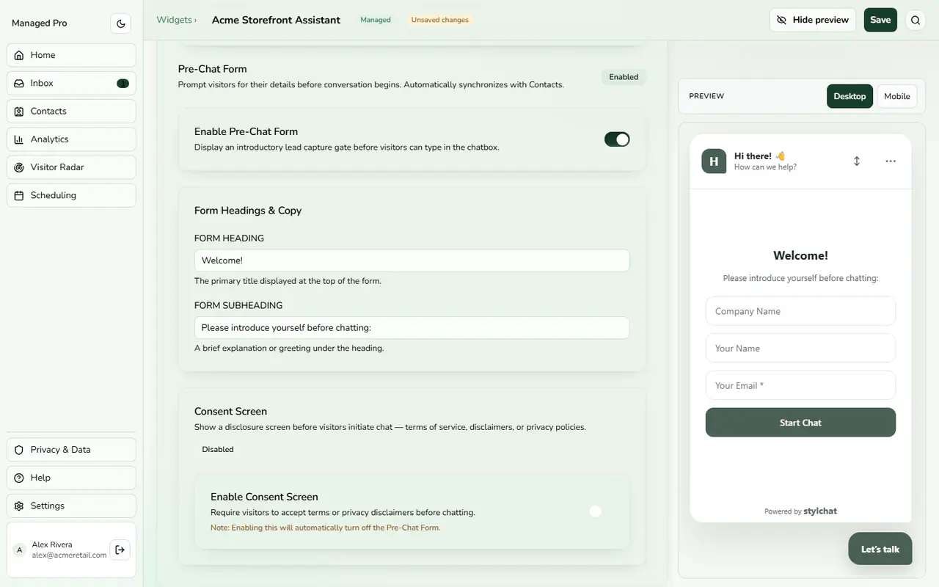Click the Enabled badge on Pre-Chat Form

pos(624,77)
